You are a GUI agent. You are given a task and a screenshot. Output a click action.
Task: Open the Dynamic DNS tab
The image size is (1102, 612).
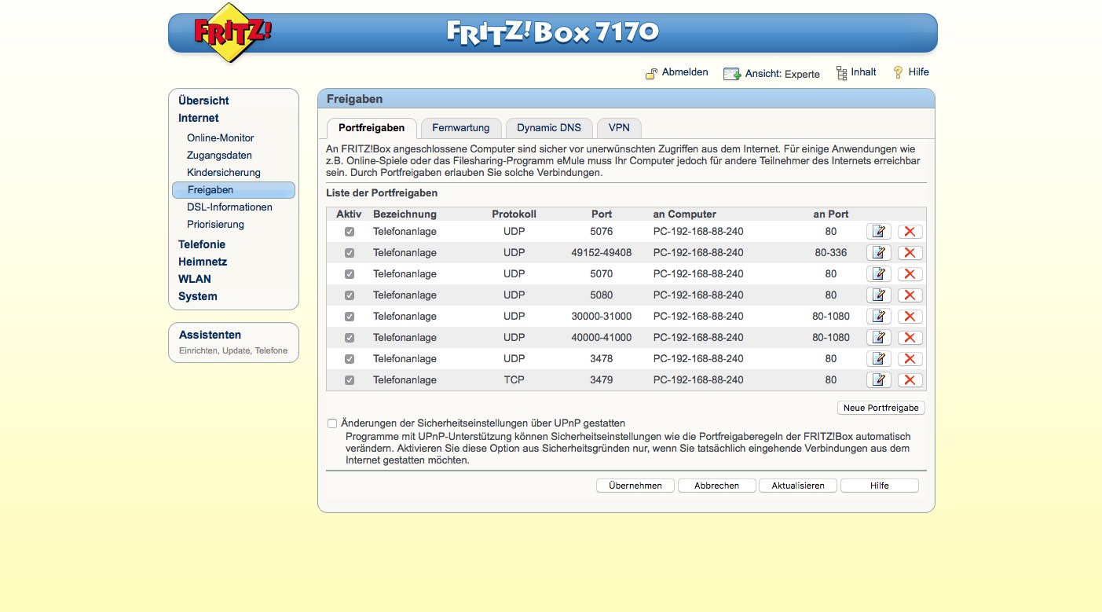pos(549,128)
